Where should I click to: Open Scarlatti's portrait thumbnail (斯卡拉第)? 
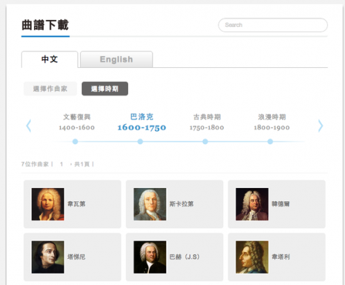(x=150, y=204)
